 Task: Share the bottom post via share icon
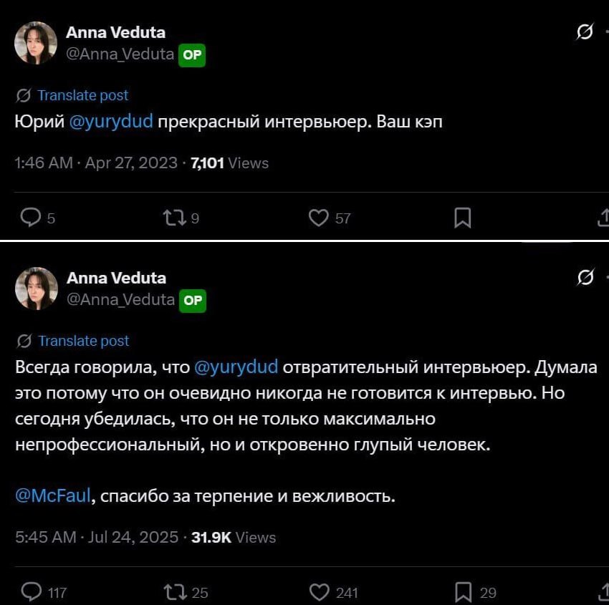(603, 591)
